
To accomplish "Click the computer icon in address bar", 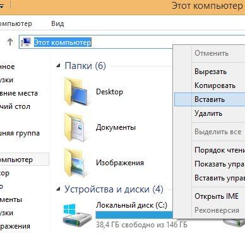I will 26,42.
